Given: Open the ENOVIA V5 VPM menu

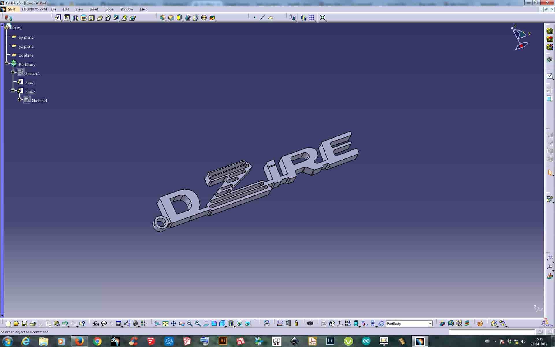Looking at the screenshot, I should pos(34,9).
